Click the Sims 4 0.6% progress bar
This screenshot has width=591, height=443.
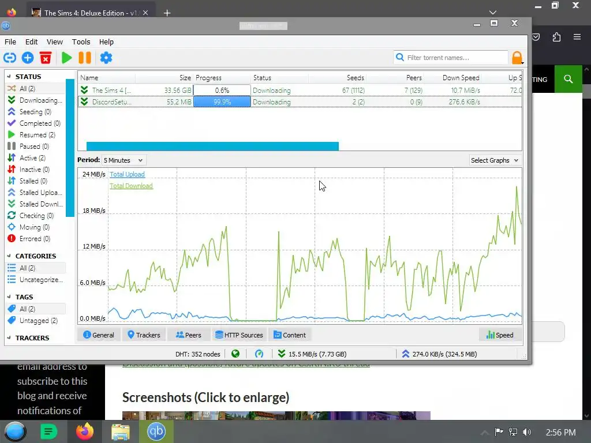222,91
